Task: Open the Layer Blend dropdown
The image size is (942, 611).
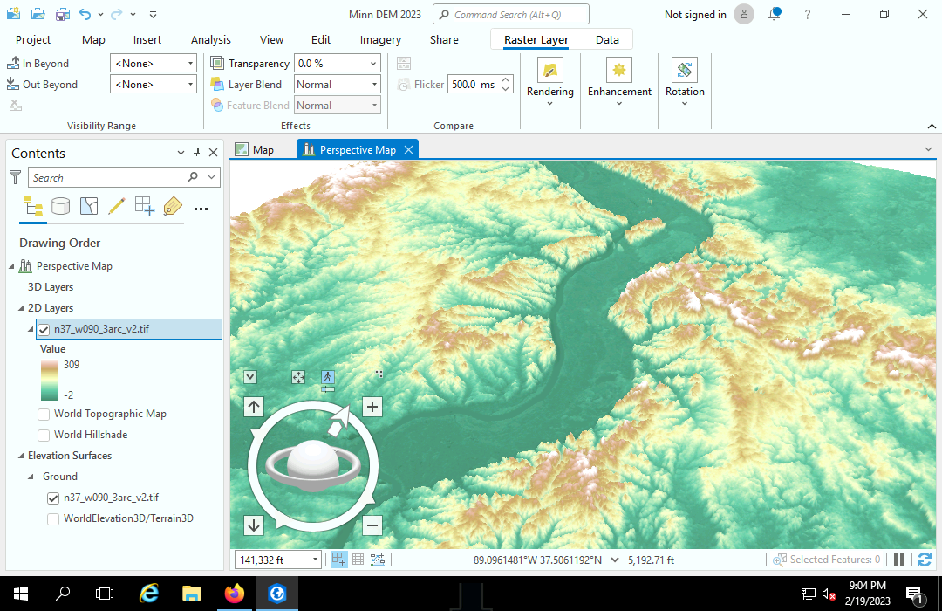Action: (374, 85)
